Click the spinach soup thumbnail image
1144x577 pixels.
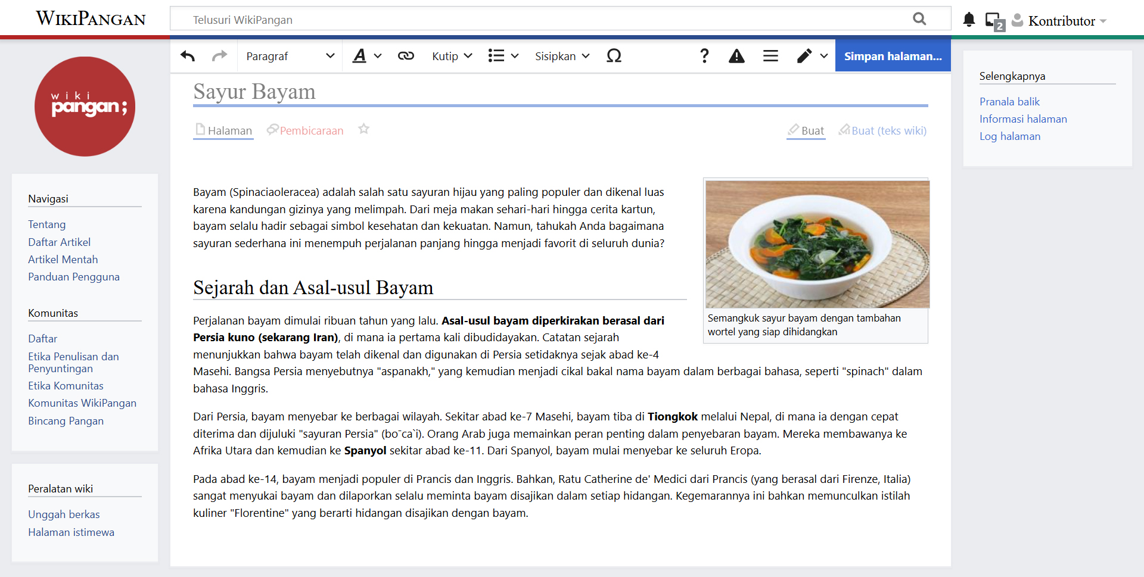[x=817, y=244]
